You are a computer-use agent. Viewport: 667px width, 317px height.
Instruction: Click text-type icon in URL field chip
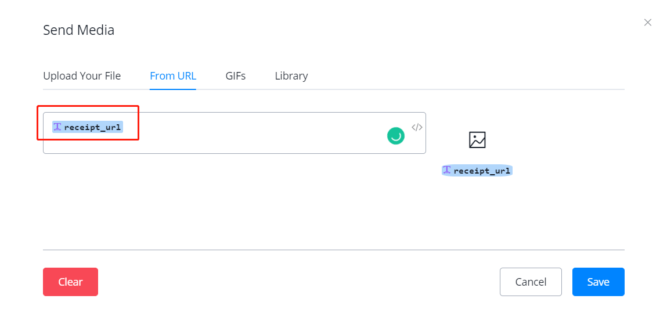[x=57, y=127]
